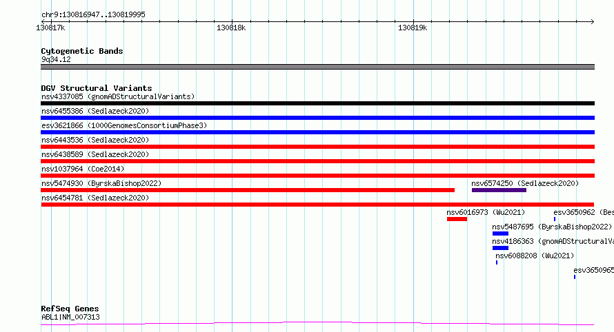Image resolution: width=614 pixels, height=332 pixels.
Task: Click the tiny blue esv3650965 variant marker
Action: [x=575, y=277]
